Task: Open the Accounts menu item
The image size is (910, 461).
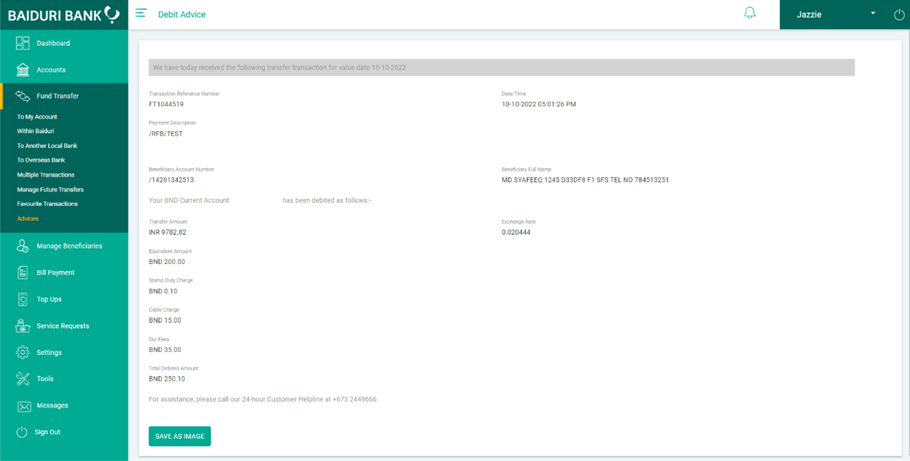Action: 51,70
